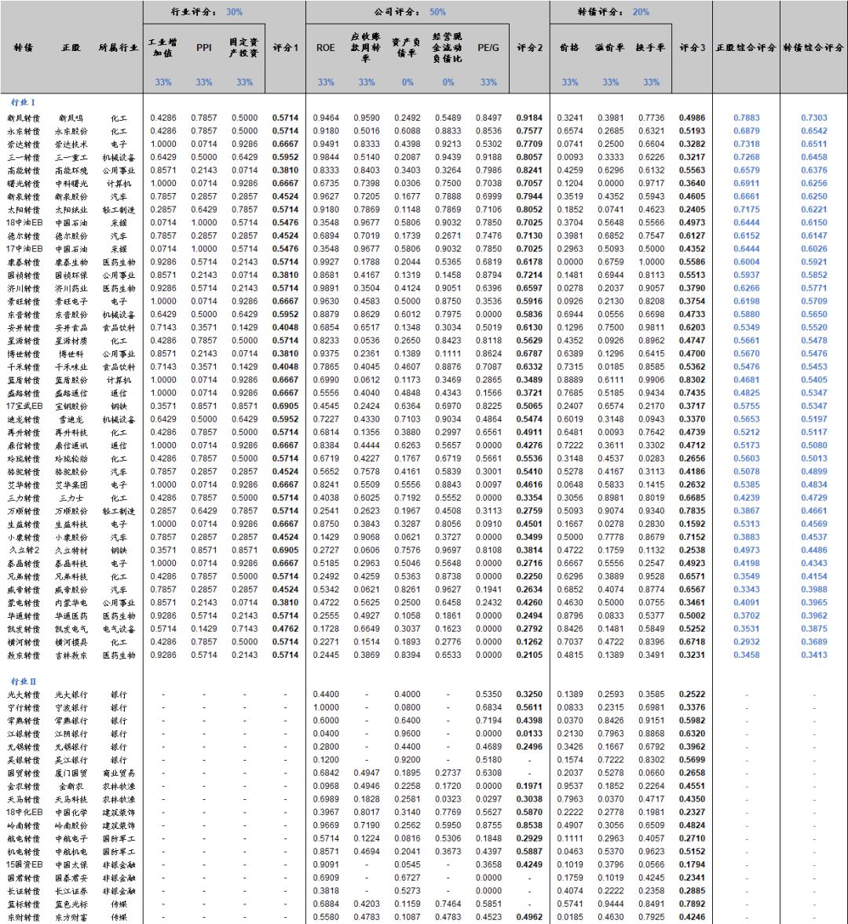Click the PE/G column header
848x924 pixels.
[488, 48]
